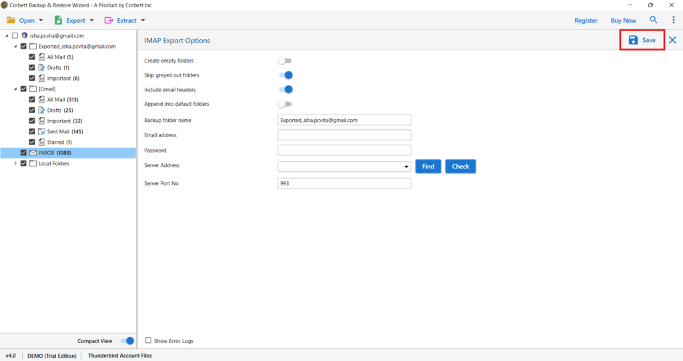
Task: Check the Show Error Logs checkbox
Action: (148, 340)
